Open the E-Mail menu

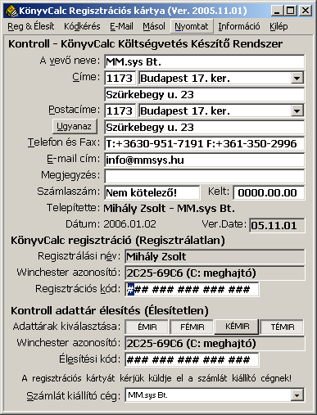tap(121, 26)
